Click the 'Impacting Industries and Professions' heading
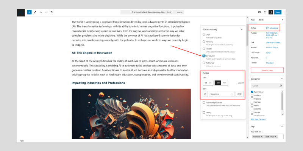303x151 pixels. [x=98, y=83]
